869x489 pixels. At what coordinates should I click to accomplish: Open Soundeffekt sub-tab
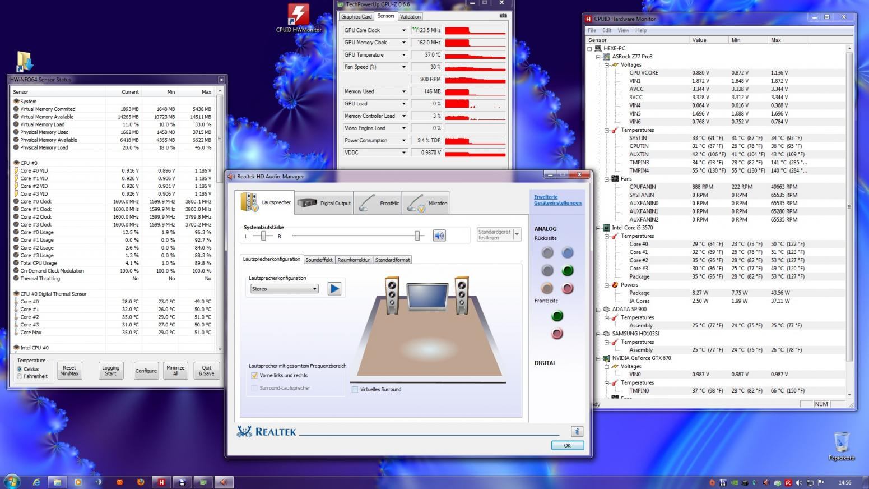pyautogui.click(x=319, y=260)
